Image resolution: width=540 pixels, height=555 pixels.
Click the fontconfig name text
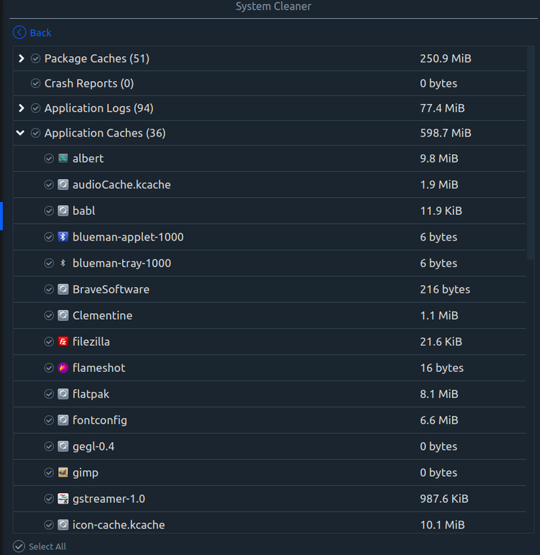click(x=100, y=420)
